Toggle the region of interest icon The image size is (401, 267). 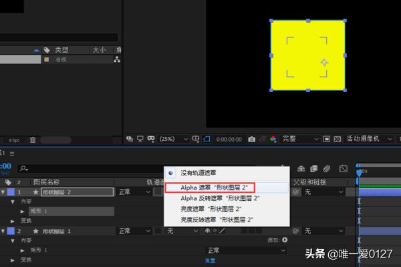click(x=207, y=139)
